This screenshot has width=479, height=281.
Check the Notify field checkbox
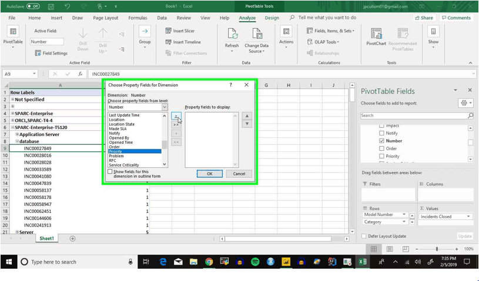click(381, 133)
